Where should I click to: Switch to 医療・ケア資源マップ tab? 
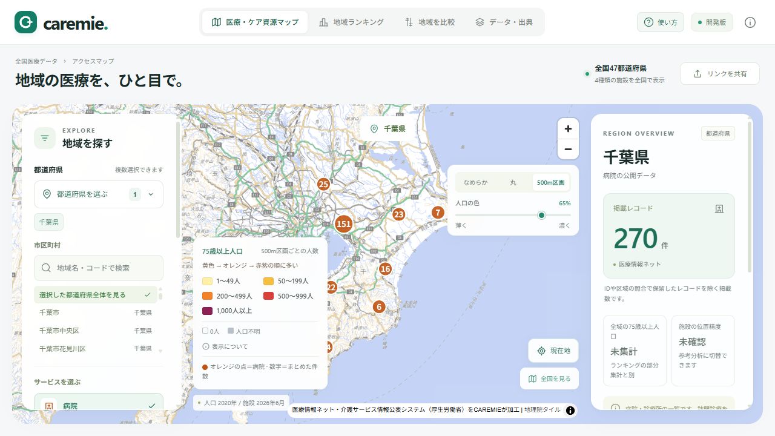[x=255, y=22]
